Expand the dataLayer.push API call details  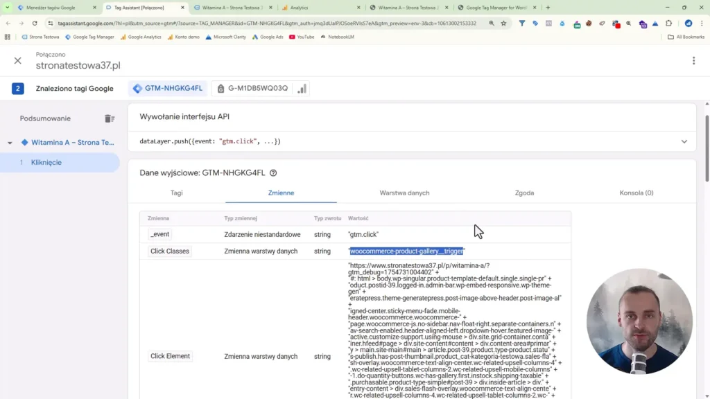pos(684,141)
